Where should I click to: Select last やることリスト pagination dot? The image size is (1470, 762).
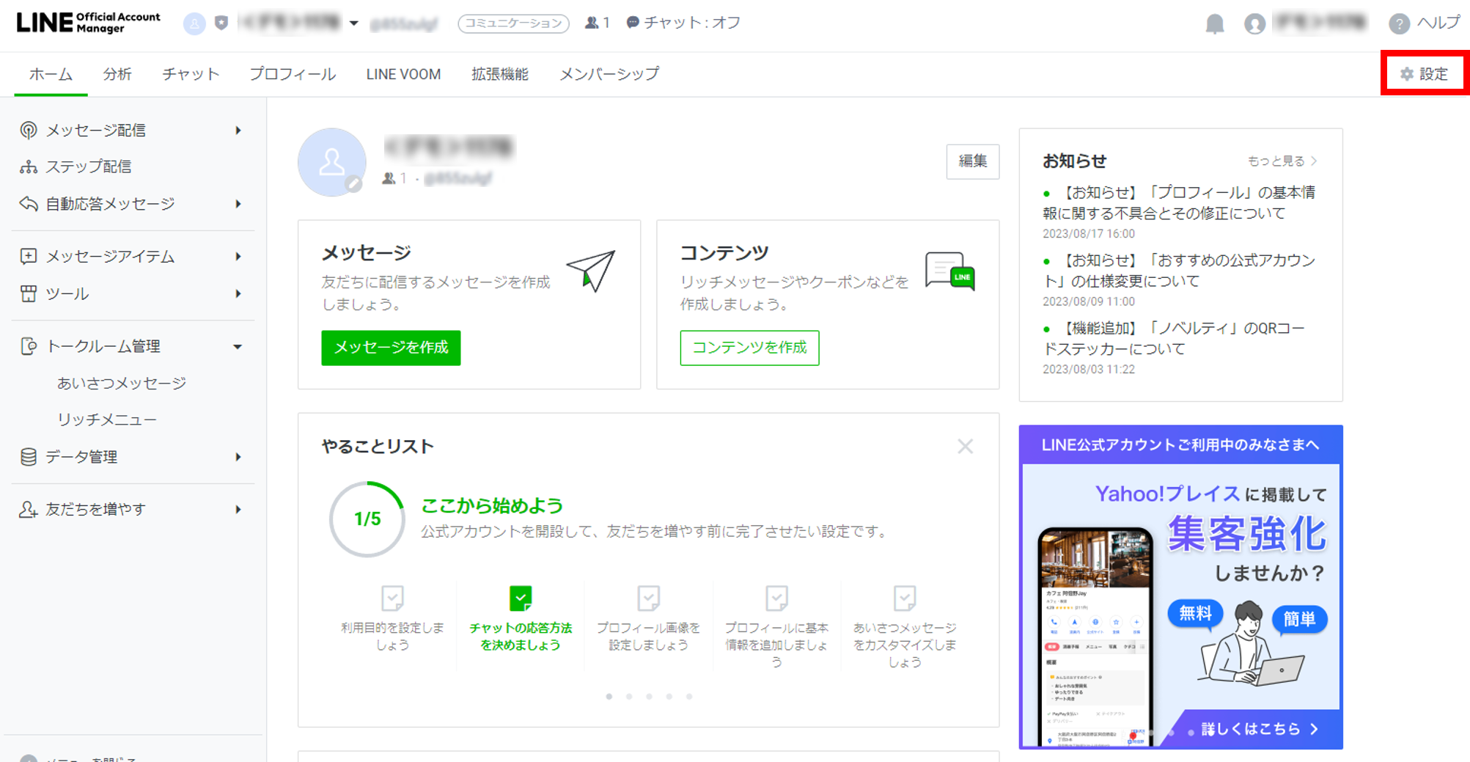coord(689,697)
